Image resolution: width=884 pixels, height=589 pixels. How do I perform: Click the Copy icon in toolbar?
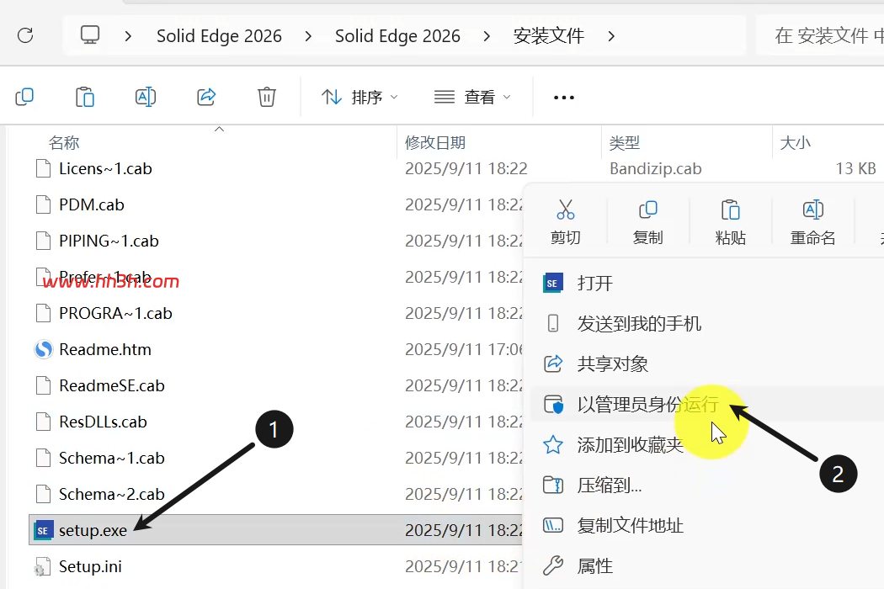tap(24, 97)
